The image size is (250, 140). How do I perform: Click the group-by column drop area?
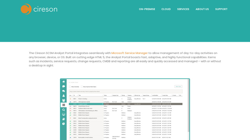coord(126,92)
